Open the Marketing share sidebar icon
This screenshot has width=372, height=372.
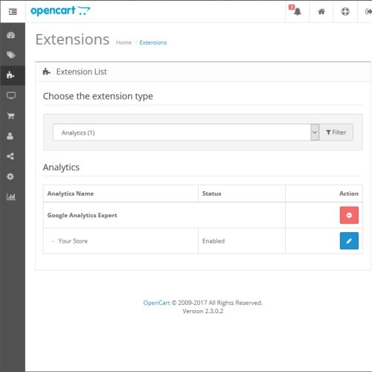(10, 156)
